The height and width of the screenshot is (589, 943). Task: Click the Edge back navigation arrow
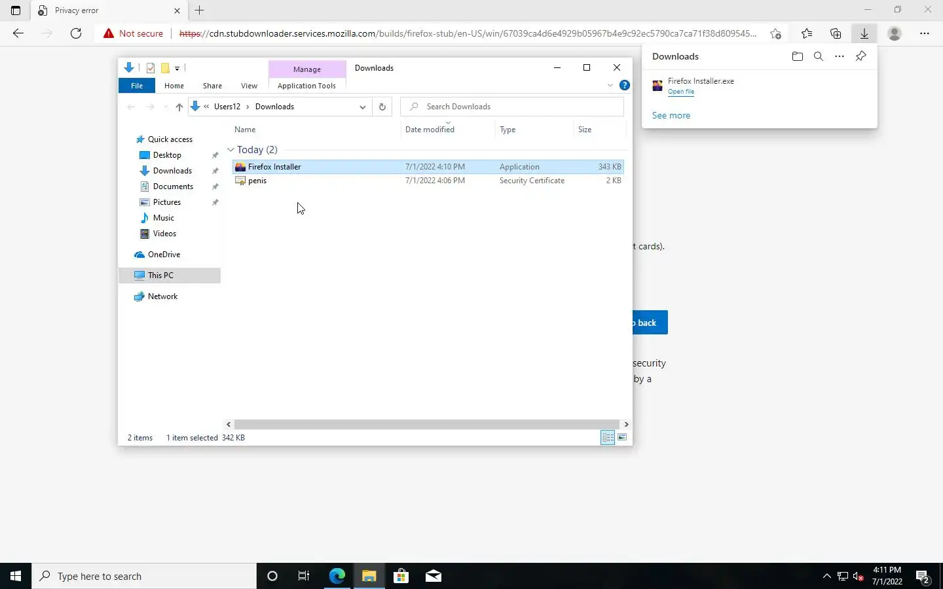[18, 33]
